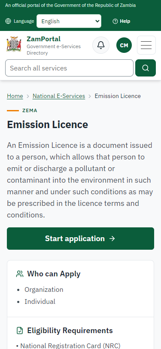Click the arrow in Start application button
Viewport: 161px width, 349px height.
[x=112, y=239]
